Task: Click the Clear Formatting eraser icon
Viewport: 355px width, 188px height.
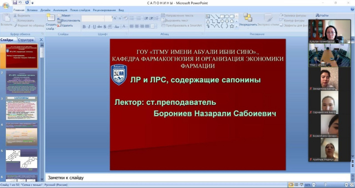Action: pyautogui.click(x=126, y=18)
